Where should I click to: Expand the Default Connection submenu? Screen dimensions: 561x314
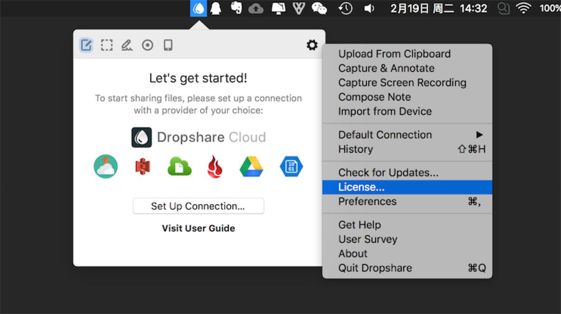(407, 135)
